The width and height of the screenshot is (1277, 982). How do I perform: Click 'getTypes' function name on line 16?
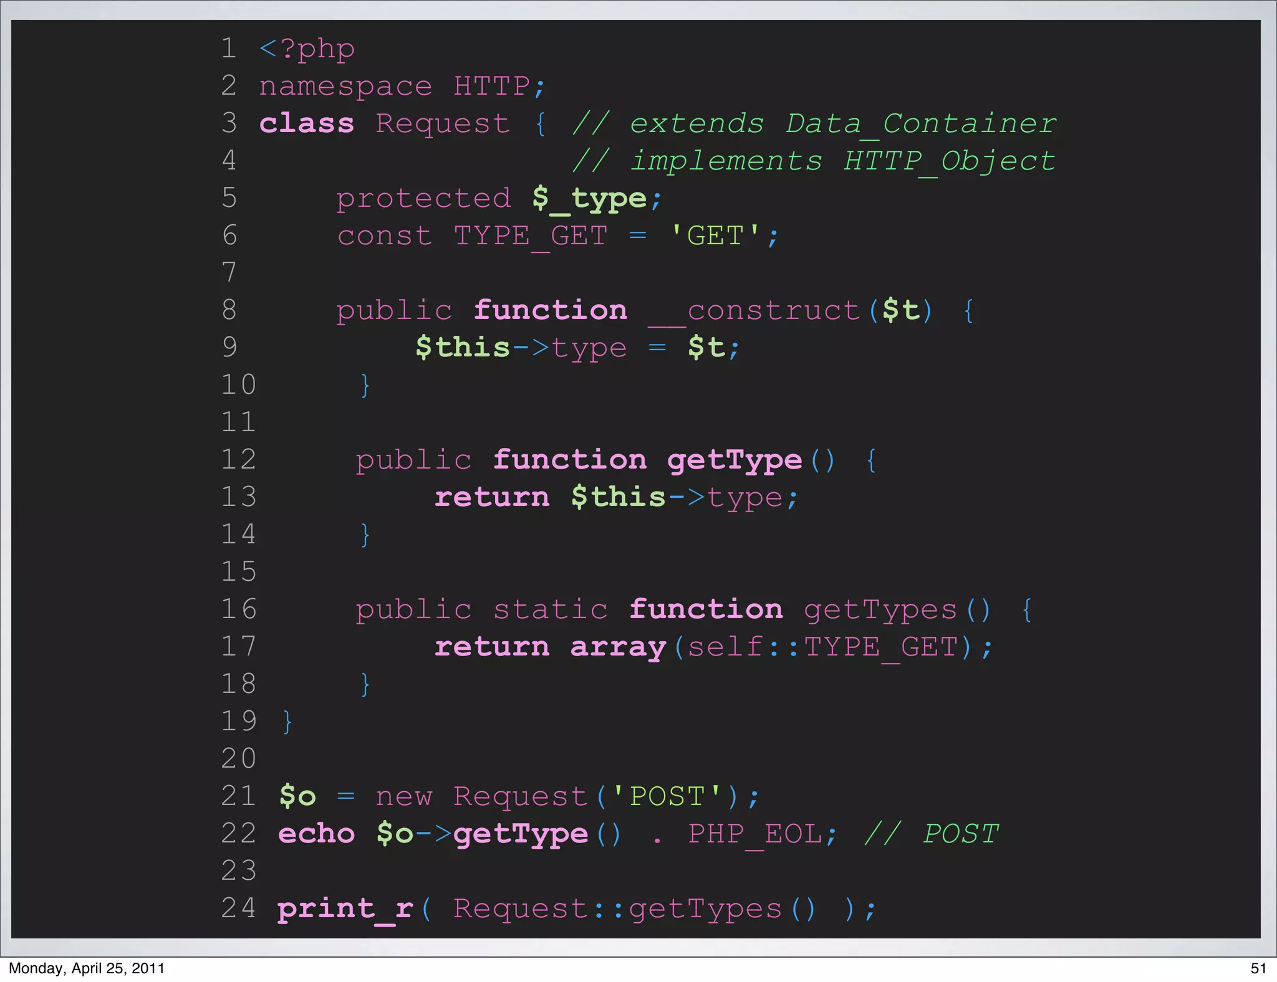coord(880,610)
